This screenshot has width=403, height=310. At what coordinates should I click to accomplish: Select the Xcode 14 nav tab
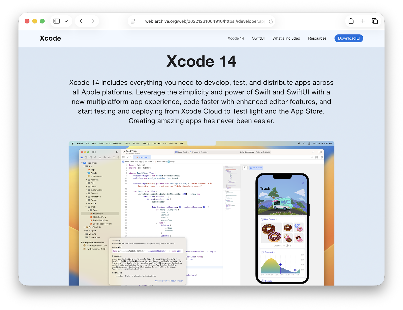[x=236, y=38]
